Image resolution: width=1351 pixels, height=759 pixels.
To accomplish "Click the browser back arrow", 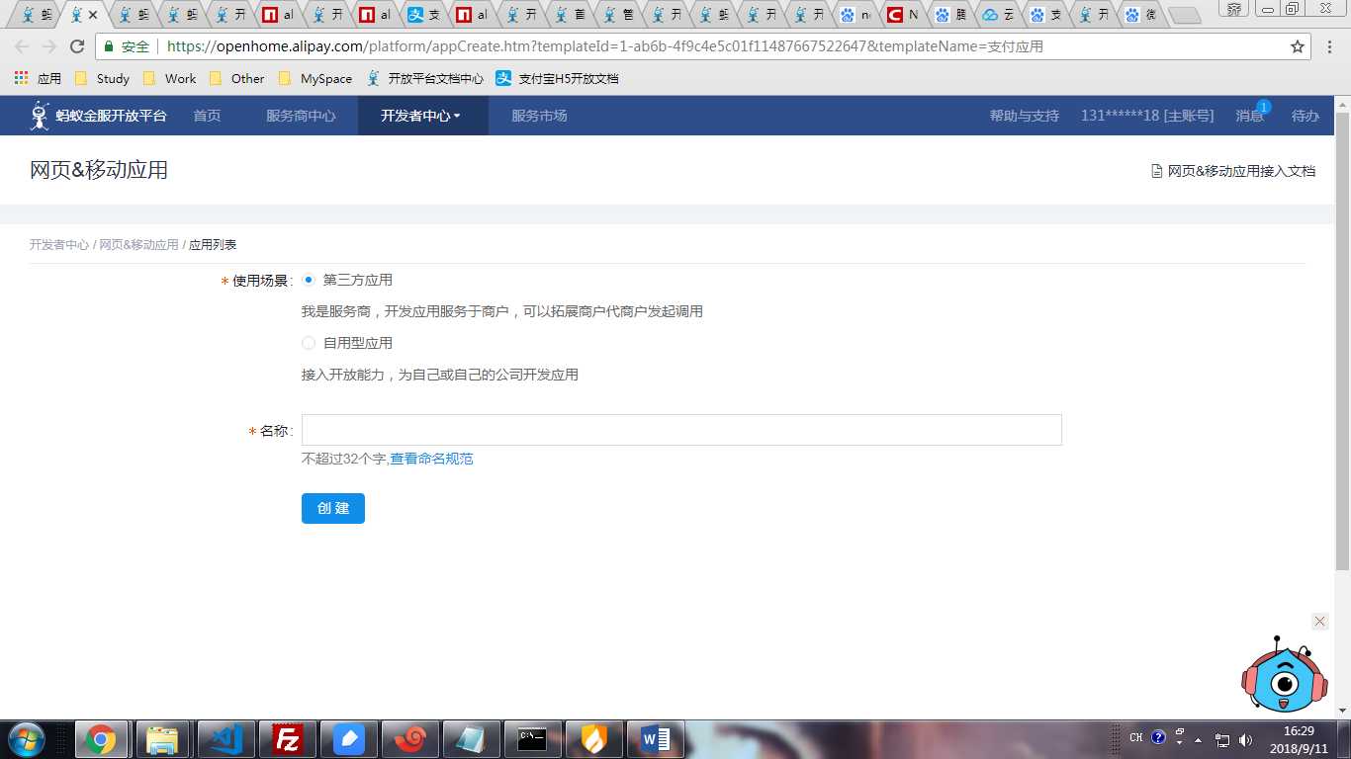I will (x=22, y=46).
